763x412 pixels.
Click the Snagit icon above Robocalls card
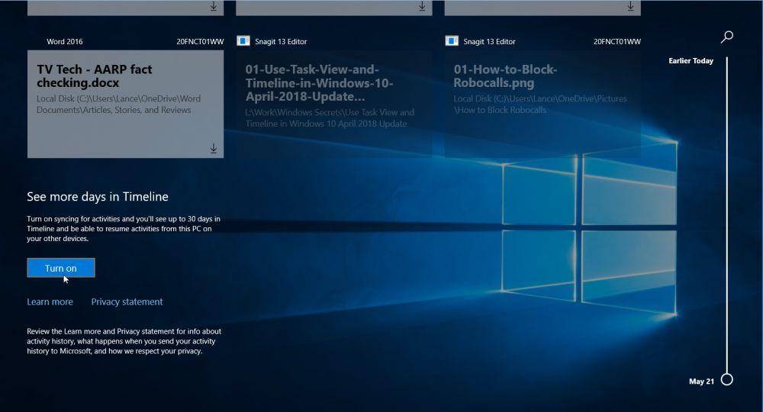452,41
